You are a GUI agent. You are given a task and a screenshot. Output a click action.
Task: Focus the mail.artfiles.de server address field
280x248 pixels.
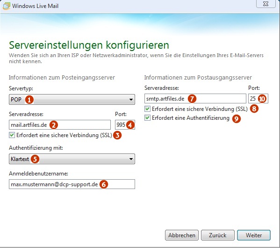point(60,125)
